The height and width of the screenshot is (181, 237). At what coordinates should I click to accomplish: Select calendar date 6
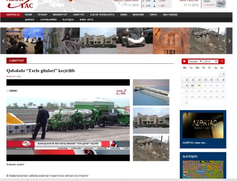210,80
